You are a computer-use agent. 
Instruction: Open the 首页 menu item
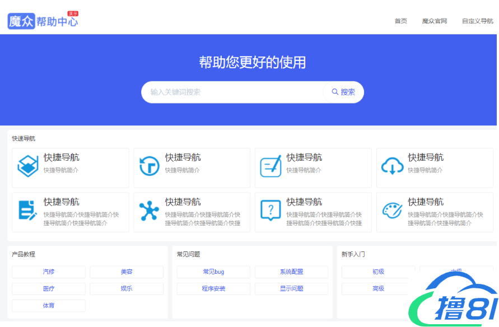pos(400,21)
